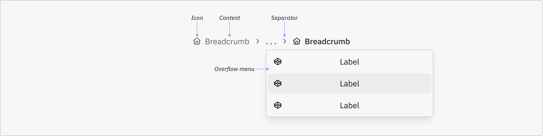
Task: Click the chevron separator before the bold Breadcrumb
Action: (x=285, y=41)
